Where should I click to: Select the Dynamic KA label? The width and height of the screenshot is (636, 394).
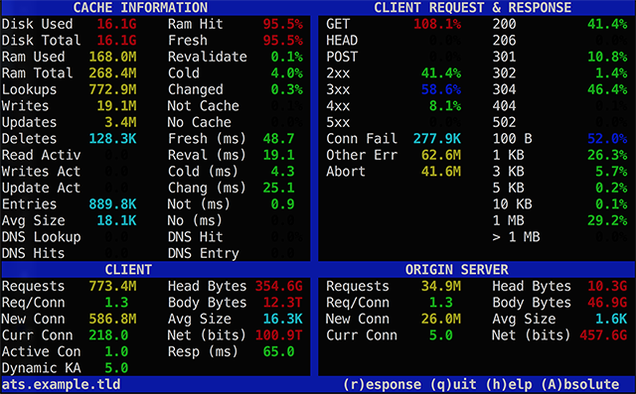pyautogui.click(x=42, y=368)
